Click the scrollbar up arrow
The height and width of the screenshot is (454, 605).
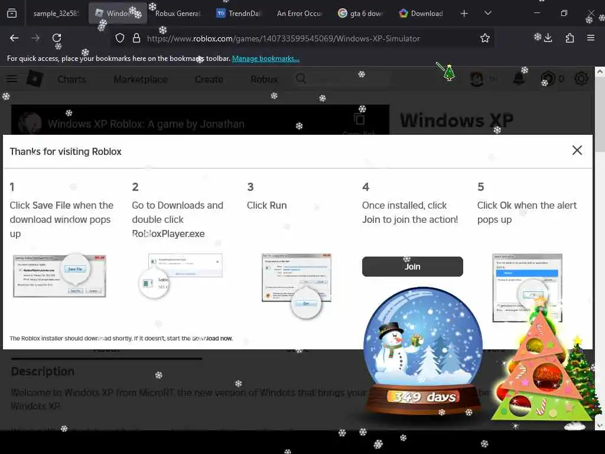pos(599,72)
